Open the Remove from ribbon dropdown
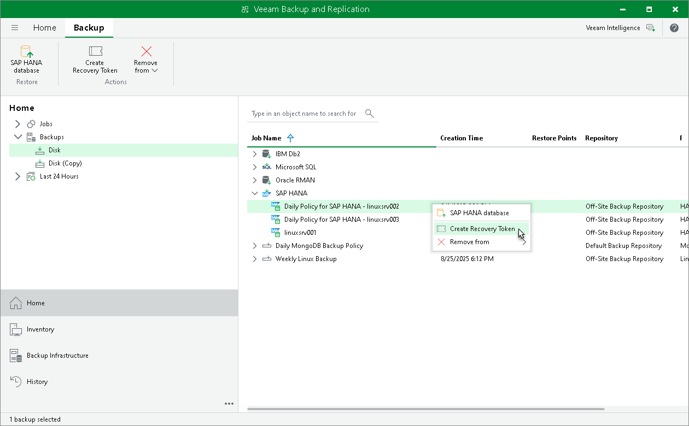The width and height of the screenshot is (689, 426). (146, 60)
